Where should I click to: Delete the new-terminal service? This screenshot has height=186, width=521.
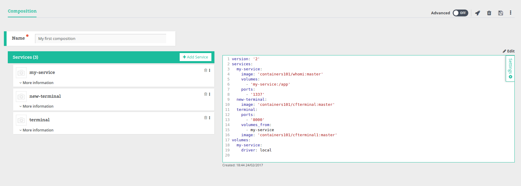[205, 94]
